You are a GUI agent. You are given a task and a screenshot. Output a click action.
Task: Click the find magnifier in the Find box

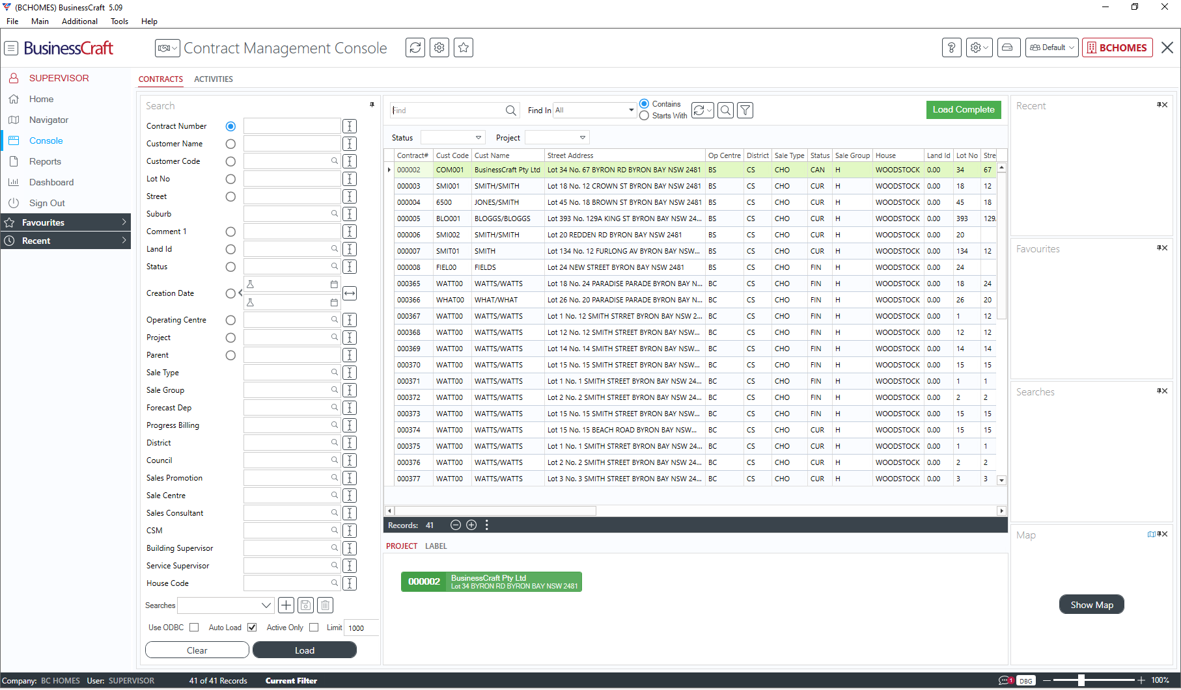coord(511,111)
